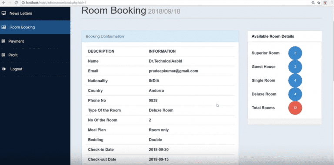The height and width of the screenshot is (165, 334).
Task: Go back with the browser back arrow
Action: tap(3, 3)
